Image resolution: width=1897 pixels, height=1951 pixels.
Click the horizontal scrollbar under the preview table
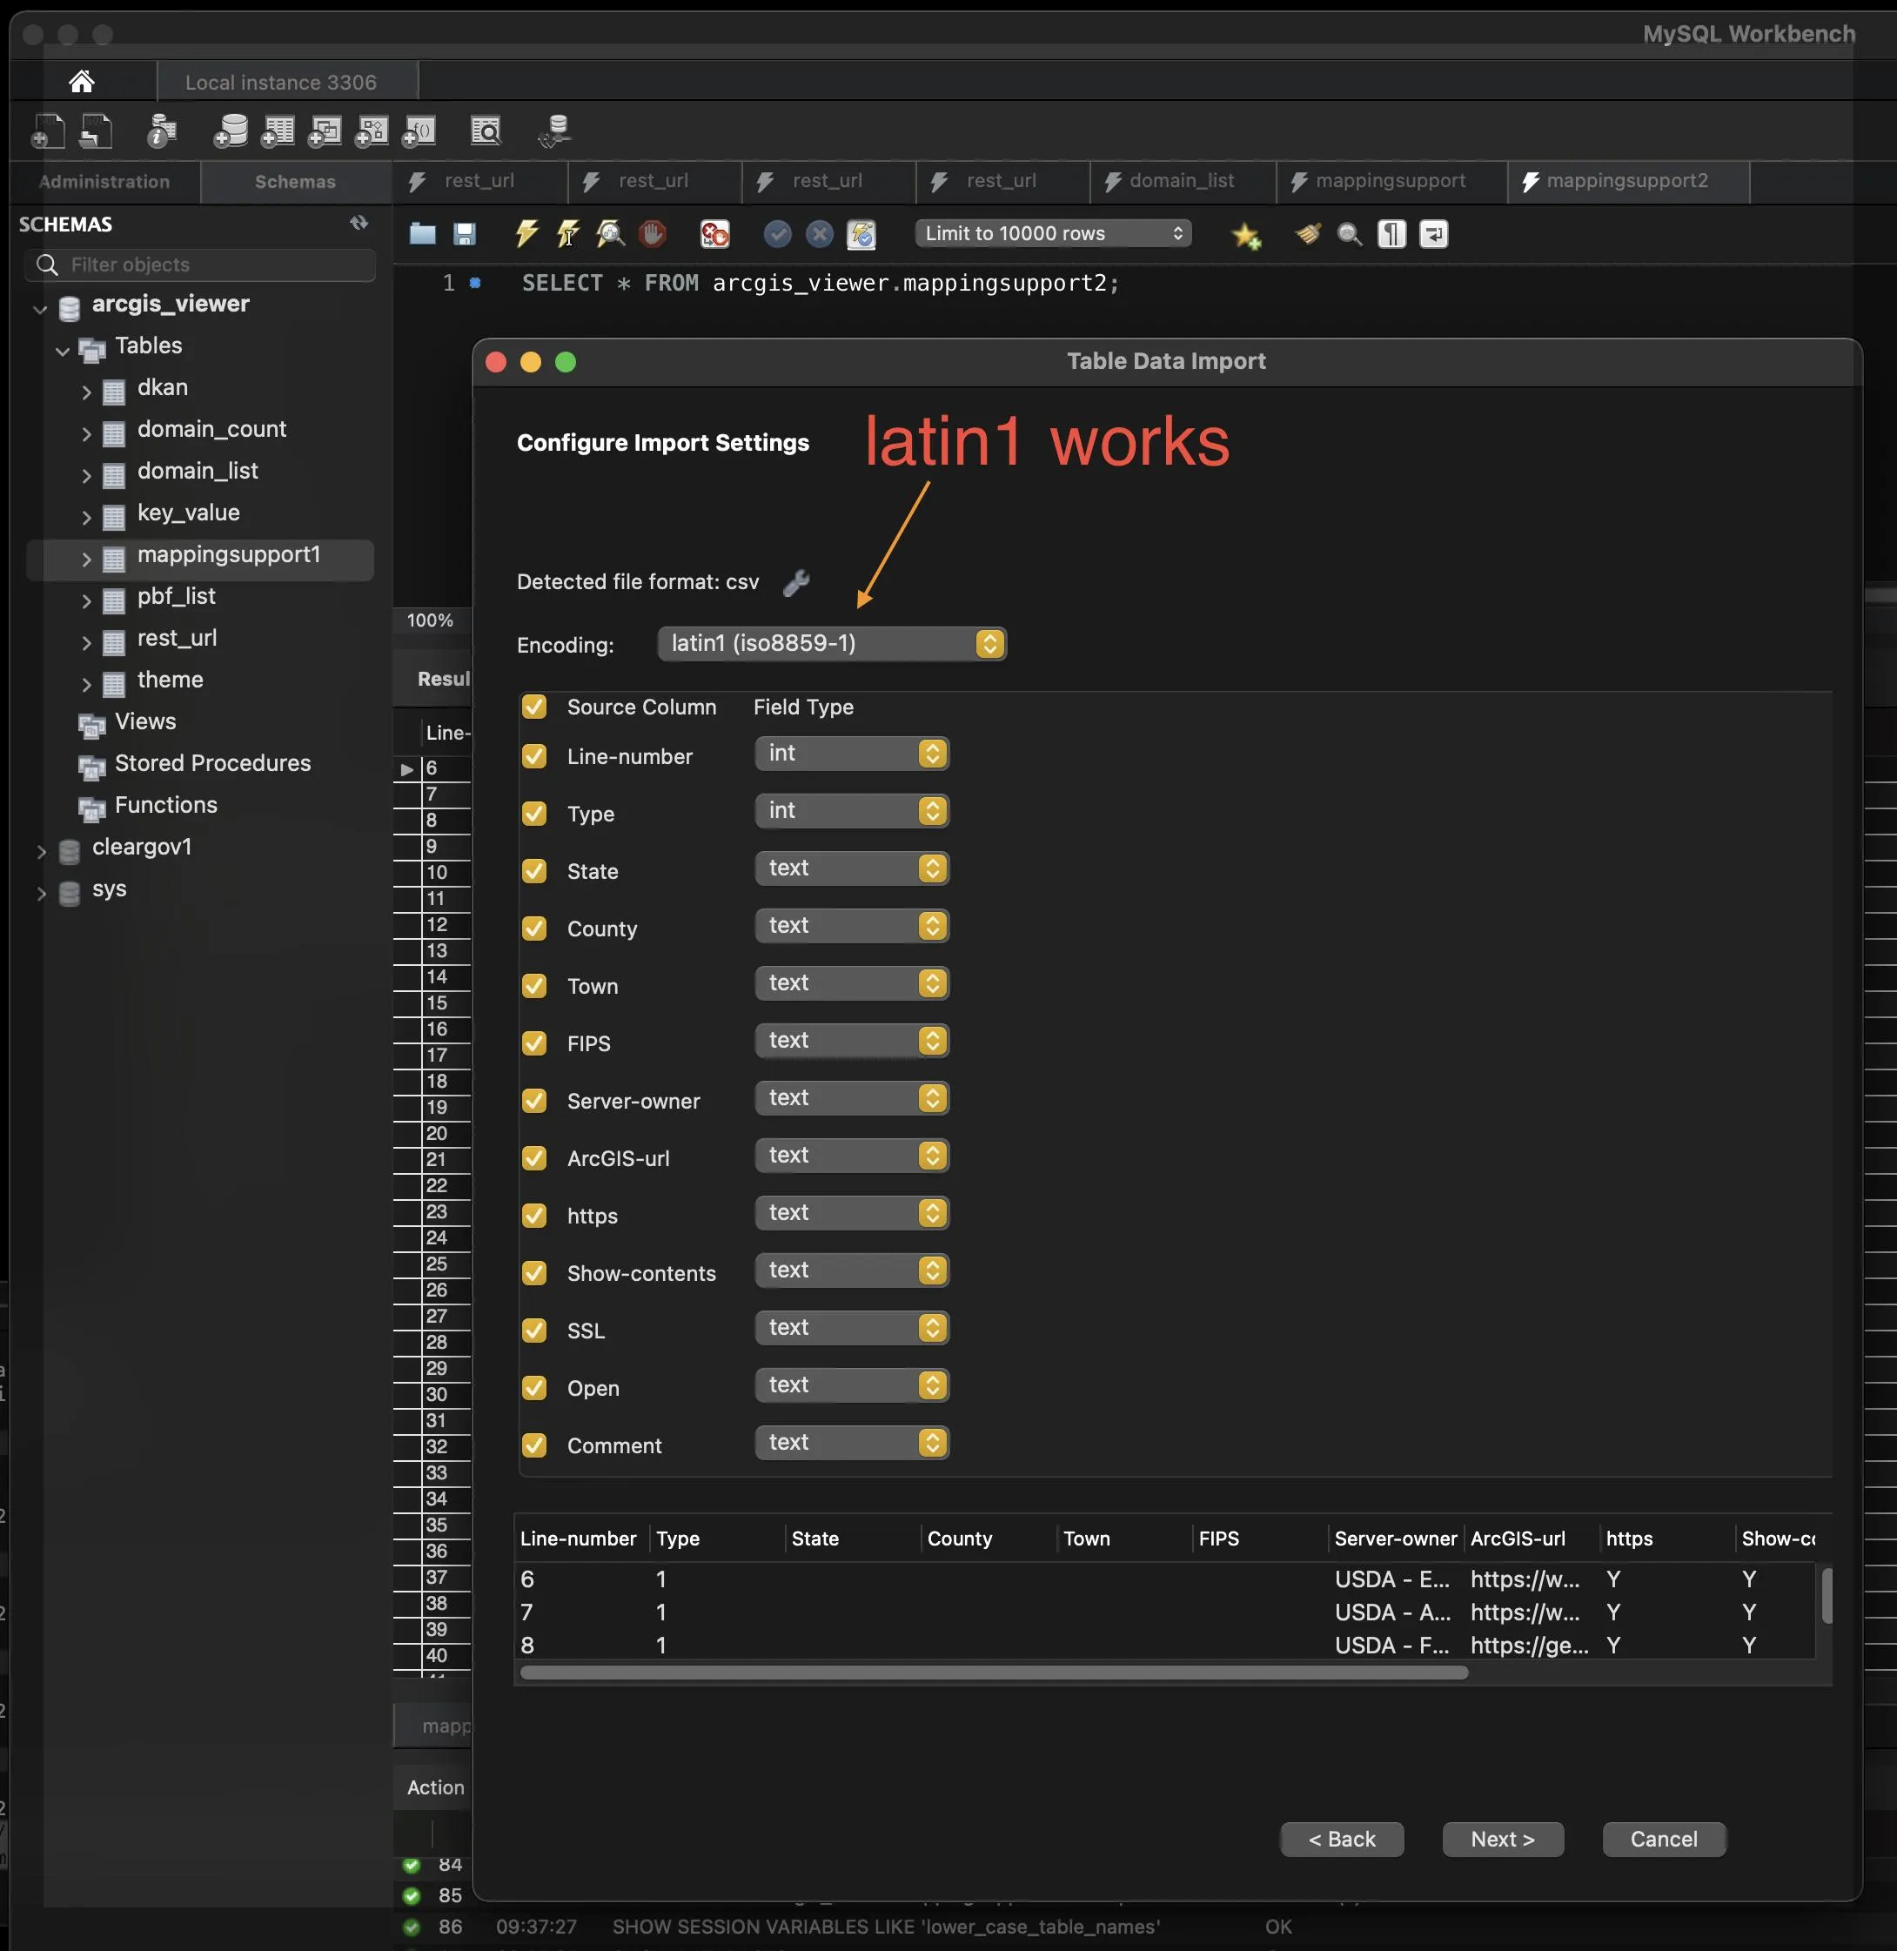coord(994,1673)
